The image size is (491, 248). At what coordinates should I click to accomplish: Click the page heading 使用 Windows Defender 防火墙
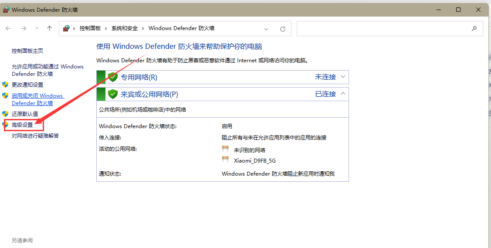179,47
